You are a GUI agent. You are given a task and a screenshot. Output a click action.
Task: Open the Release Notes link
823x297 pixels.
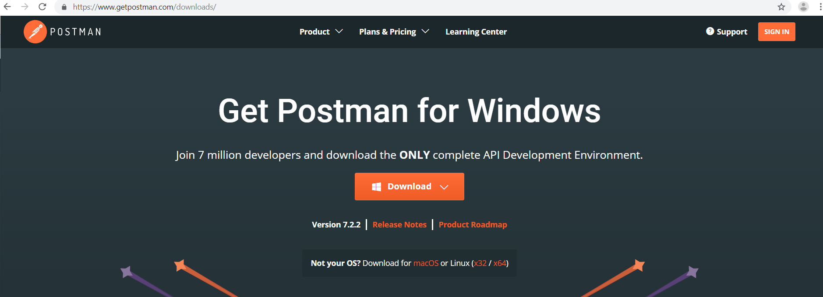(399, 224)
